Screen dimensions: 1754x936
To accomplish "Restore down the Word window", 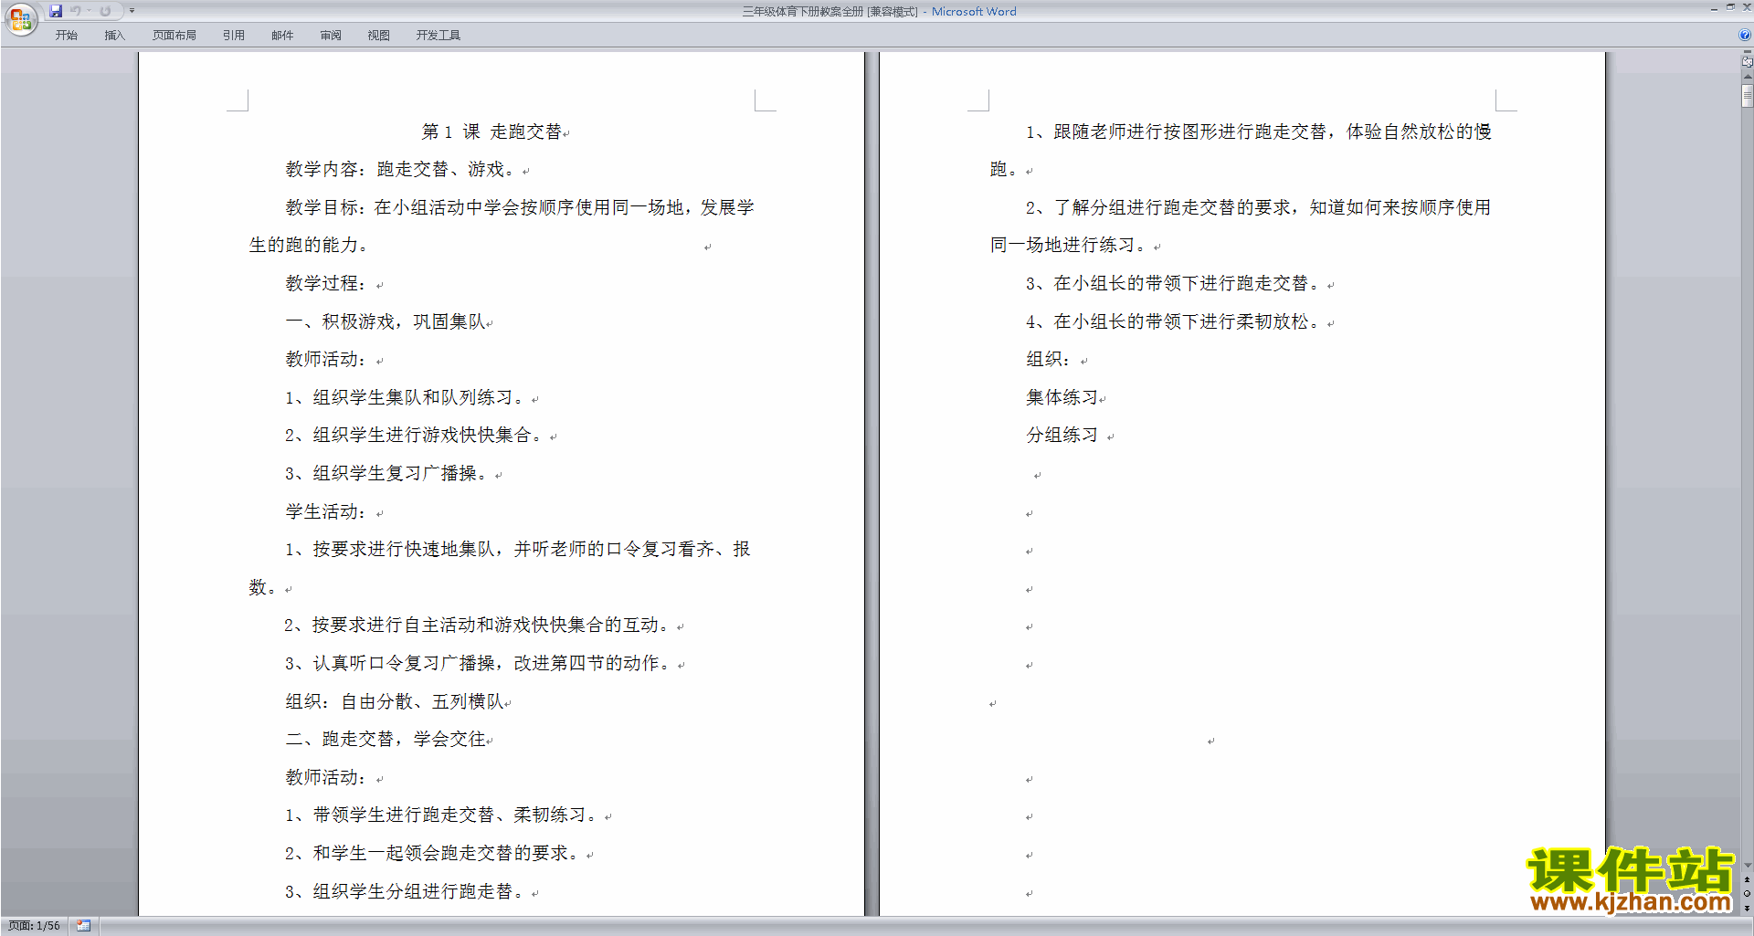I will point(1730,7).
